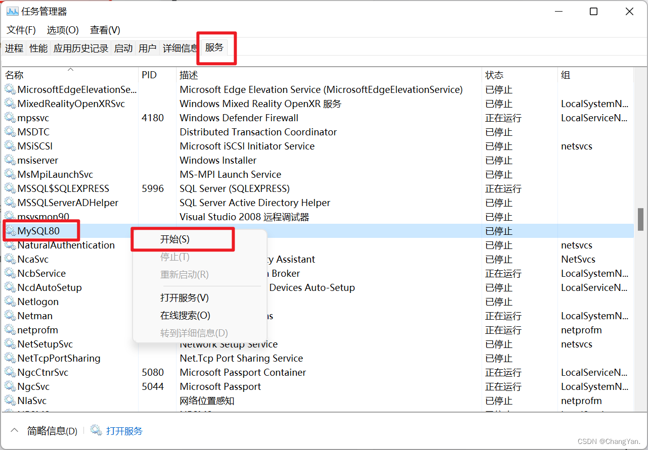Screen dimensions: 648x450
Task: Open the 查看(V) menu
Action: click(x=105, y=30)
